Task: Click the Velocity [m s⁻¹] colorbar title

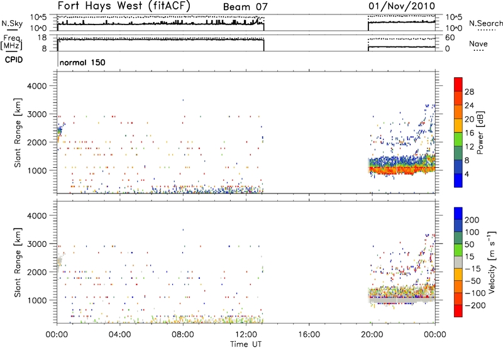Action: (492, 262)
